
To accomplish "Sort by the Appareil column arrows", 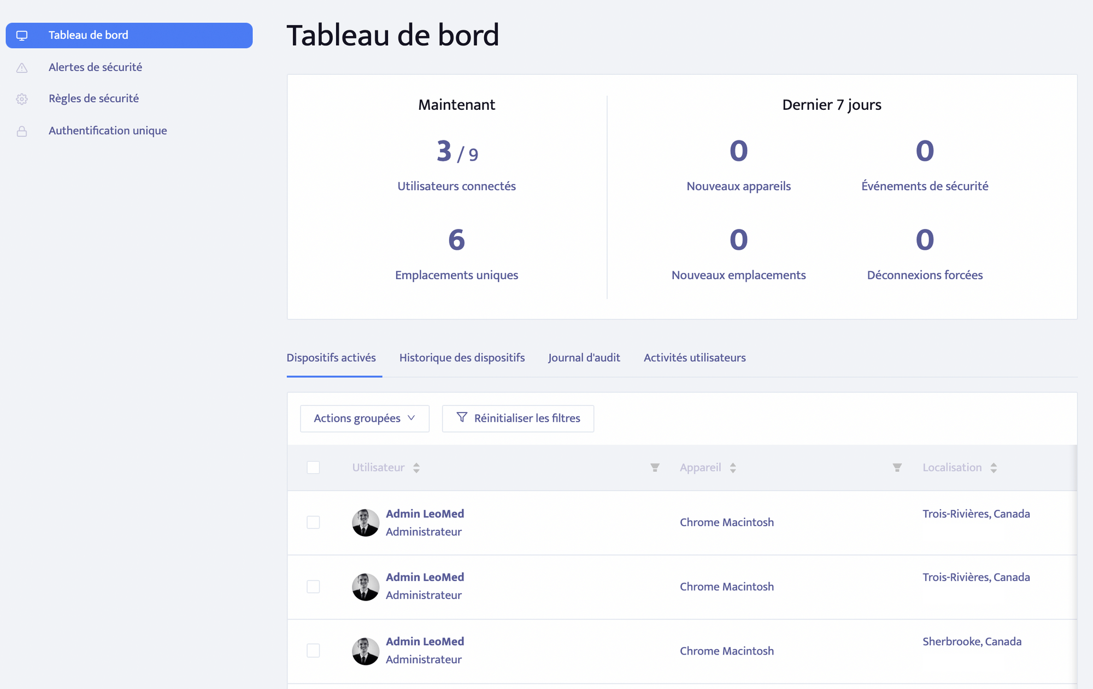I will pyautogui.click(x=733, y=468).
